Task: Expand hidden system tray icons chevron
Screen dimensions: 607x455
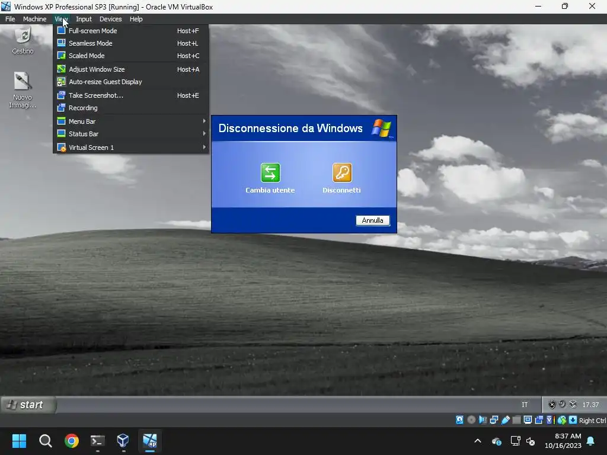Action: pos(478,441)
